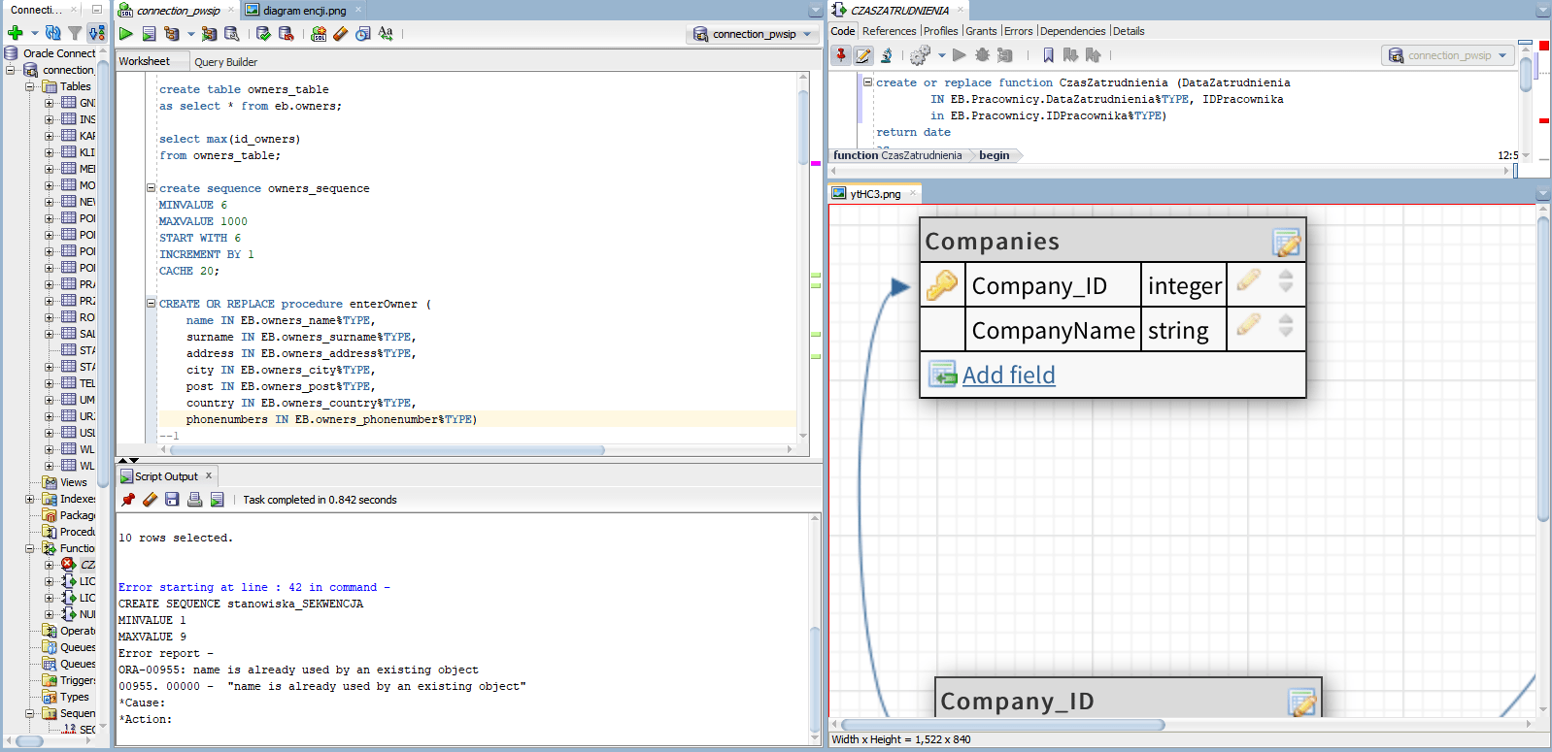Compile the function with the gears icon

pyautogui.click(x=919, y=55)
